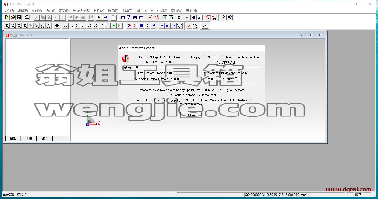Click the 'TracePro® Expert - 7.0.3 Release' text
The width and height of the screenshot is (378, 199).
(x=160, y=57)
